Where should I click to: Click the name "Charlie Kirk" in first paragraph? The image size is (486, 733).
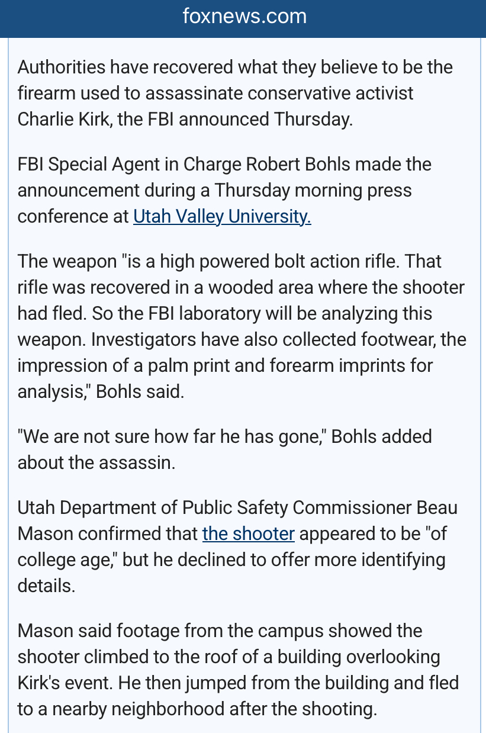click(65, 120)
